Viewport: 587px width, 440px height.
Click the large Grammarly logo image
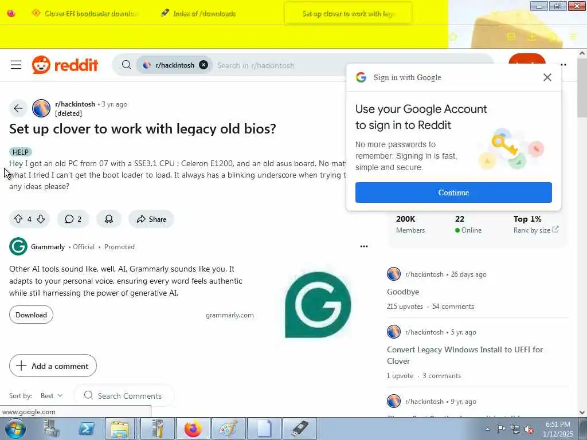(318, 305)
